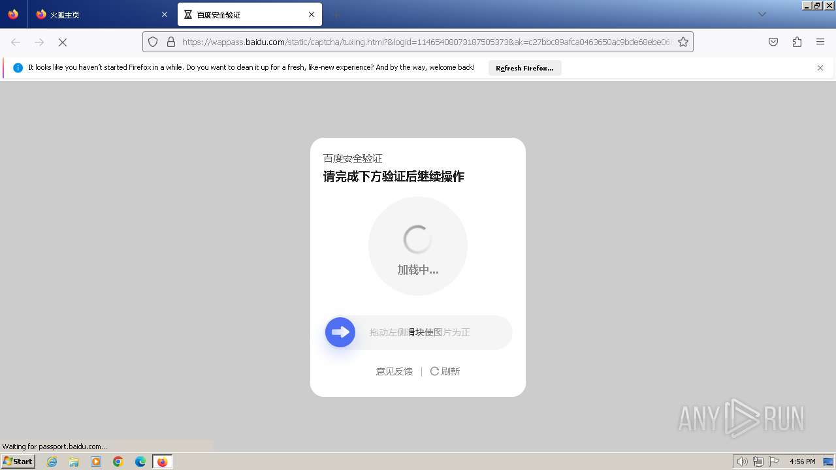View site security lock information
This screenshot has width=836, height=470.
(x=171, y=42)
